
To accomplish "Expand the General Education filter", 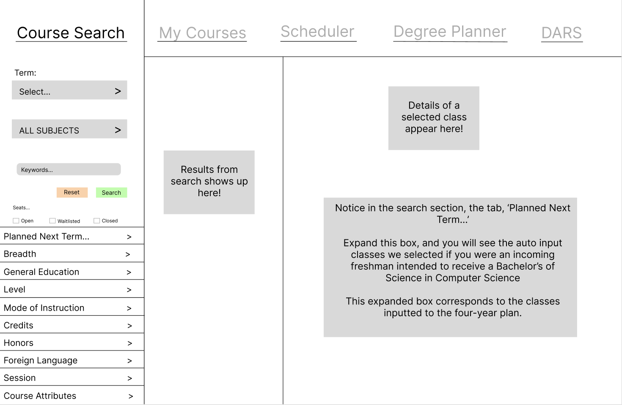I will coord(72,271).
